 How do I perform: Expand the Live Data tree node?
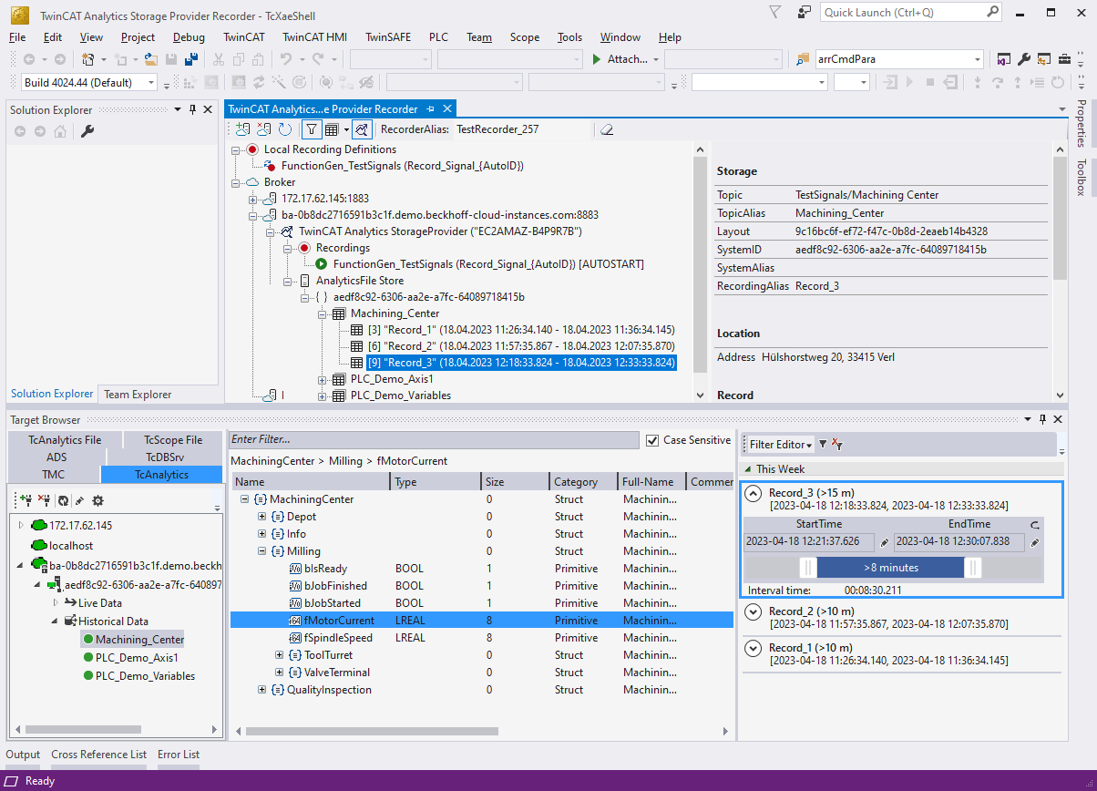pyautogui.click(x=56, y=603)
